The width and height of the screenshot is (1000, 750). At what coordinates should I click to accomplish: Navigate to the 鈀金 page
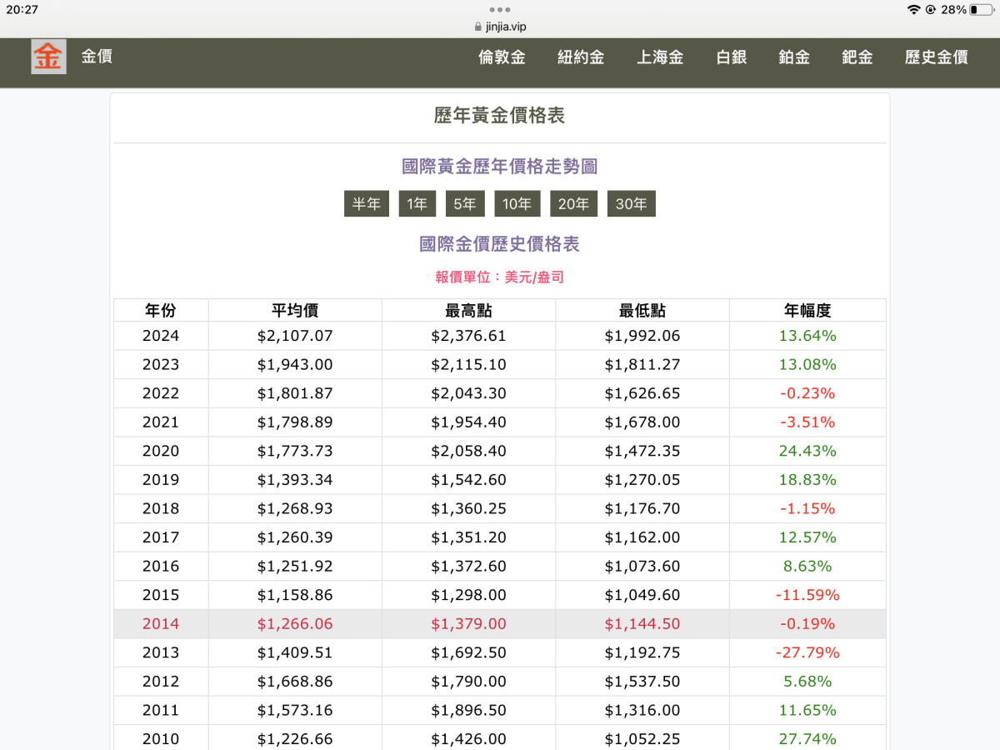pos(857,57)
